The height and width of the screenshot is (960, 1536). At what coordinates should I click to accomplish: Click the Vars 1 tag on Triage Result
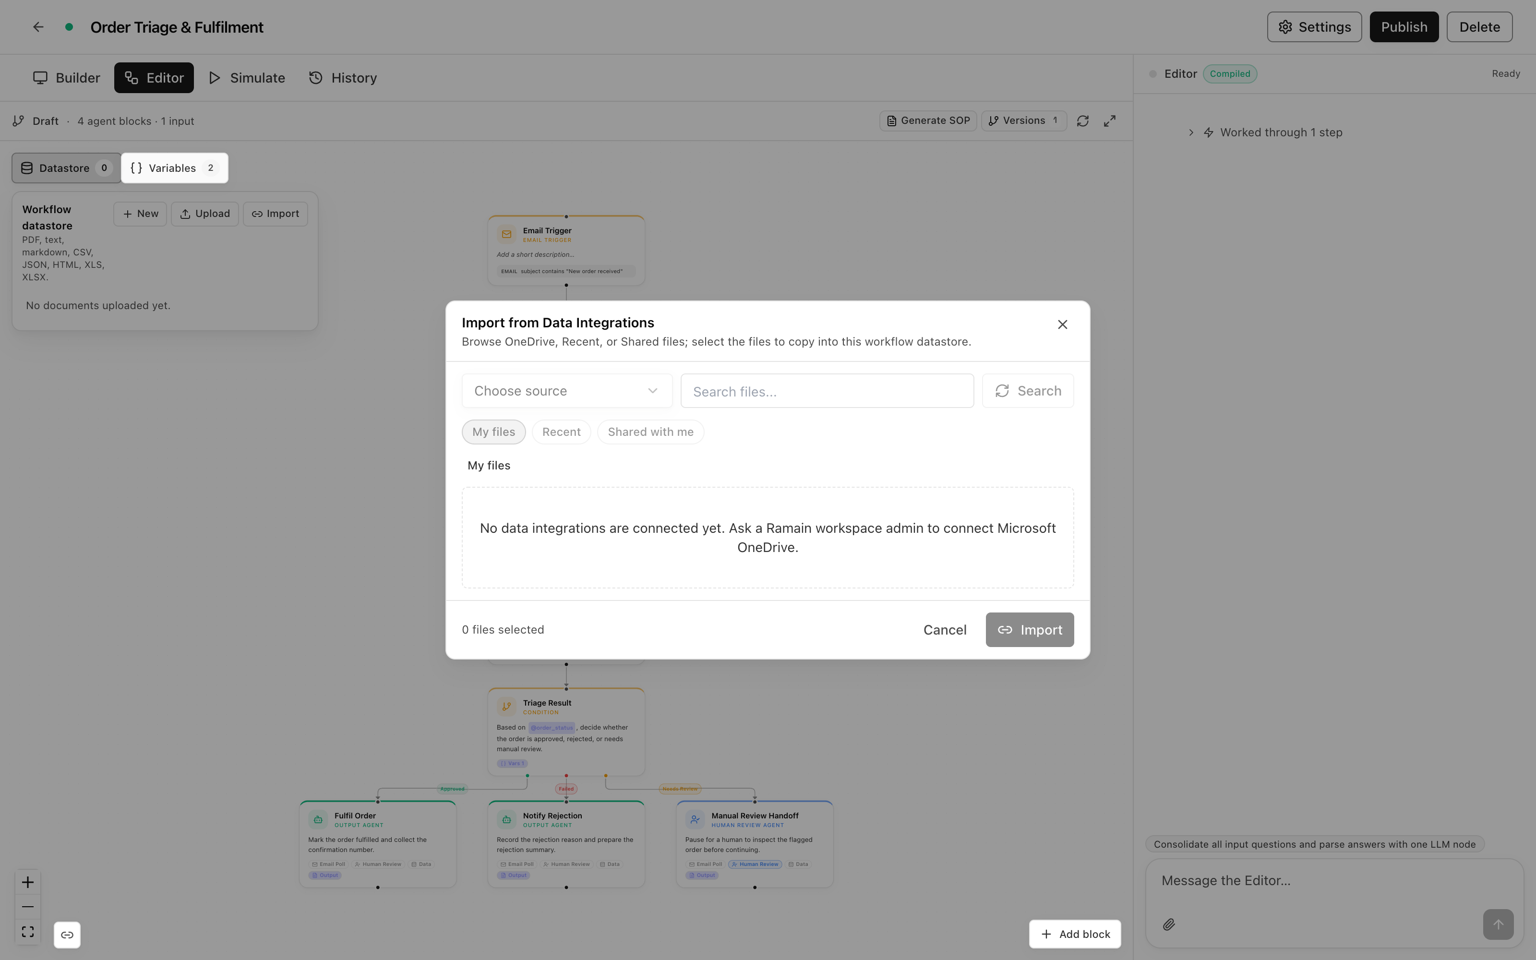[x=512, y=763]
